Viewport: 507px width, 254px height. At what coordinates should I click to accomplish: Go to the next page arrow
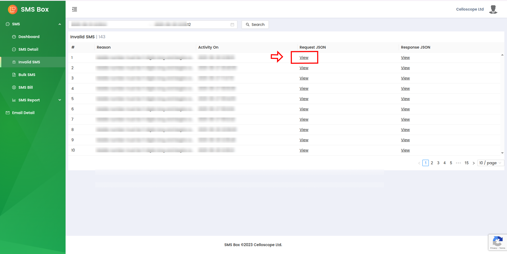point(473,163)
